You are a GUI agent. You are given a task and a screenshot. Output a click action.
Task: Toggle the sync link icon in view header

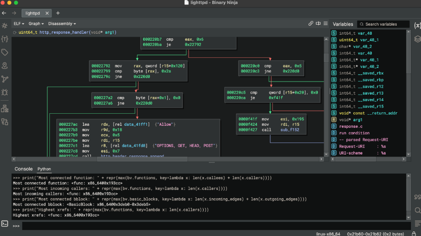(x=311, y=23)
